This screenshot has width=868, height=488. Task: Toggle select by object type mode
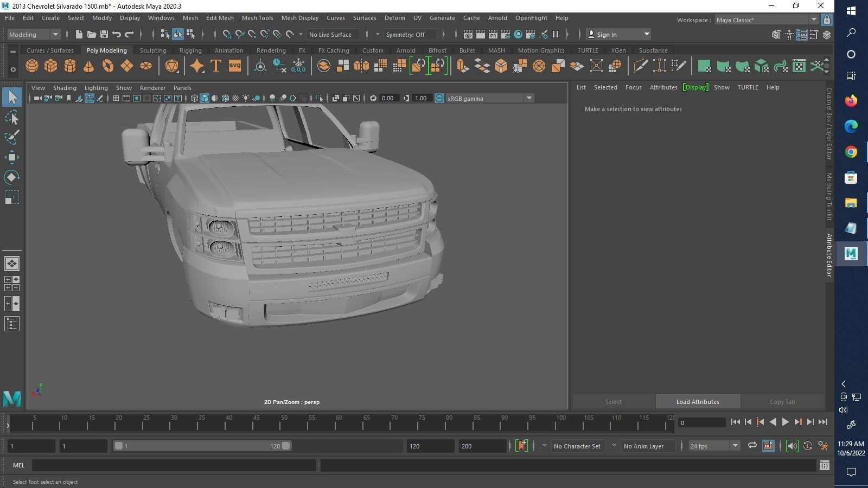(178, 34)
